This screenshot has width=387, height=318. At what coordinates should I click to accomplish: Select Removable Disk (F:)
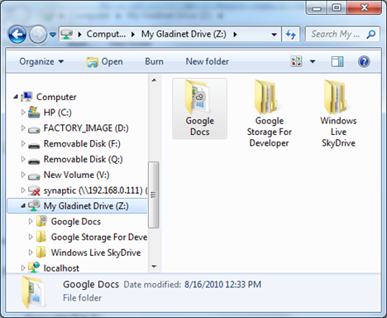(82, 143)
